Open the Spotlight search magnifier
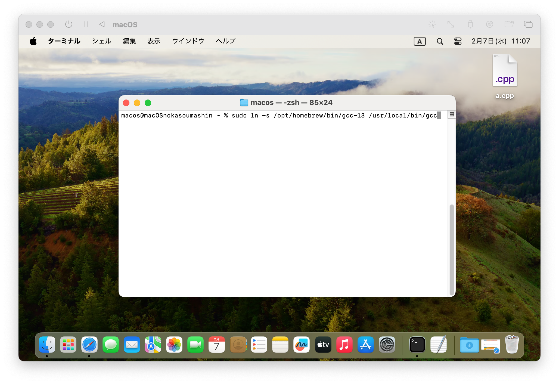The height and width of the screenshot is (384, 559). pos(440,41)
